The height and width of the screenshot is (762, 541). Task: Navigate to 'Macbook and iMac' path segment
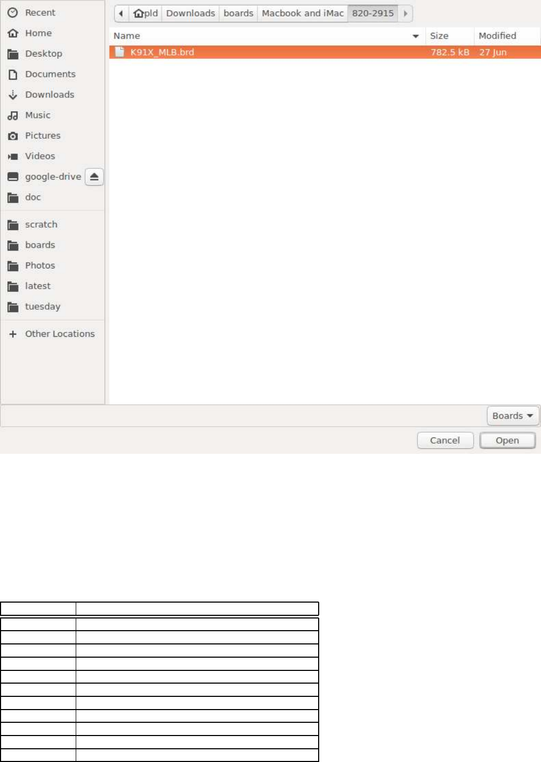(303, 13)
